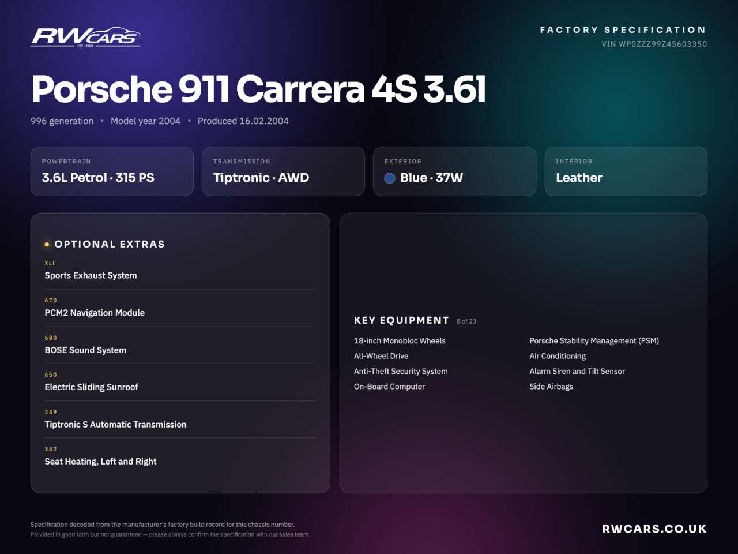Click option code 342
The image size is (738, 554).
(51, 449)
